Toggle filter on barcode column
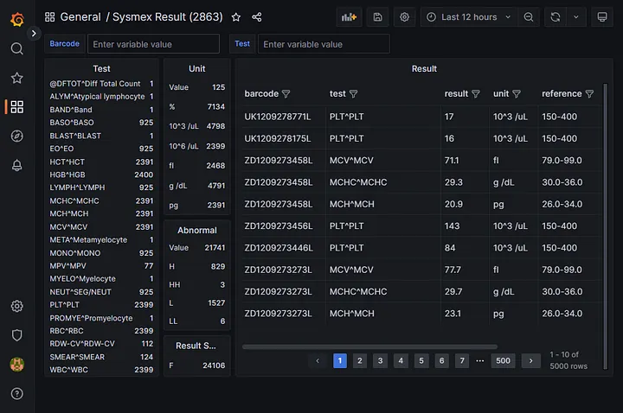This screenshot has height=413, width=623. click(x=286, y=94)
